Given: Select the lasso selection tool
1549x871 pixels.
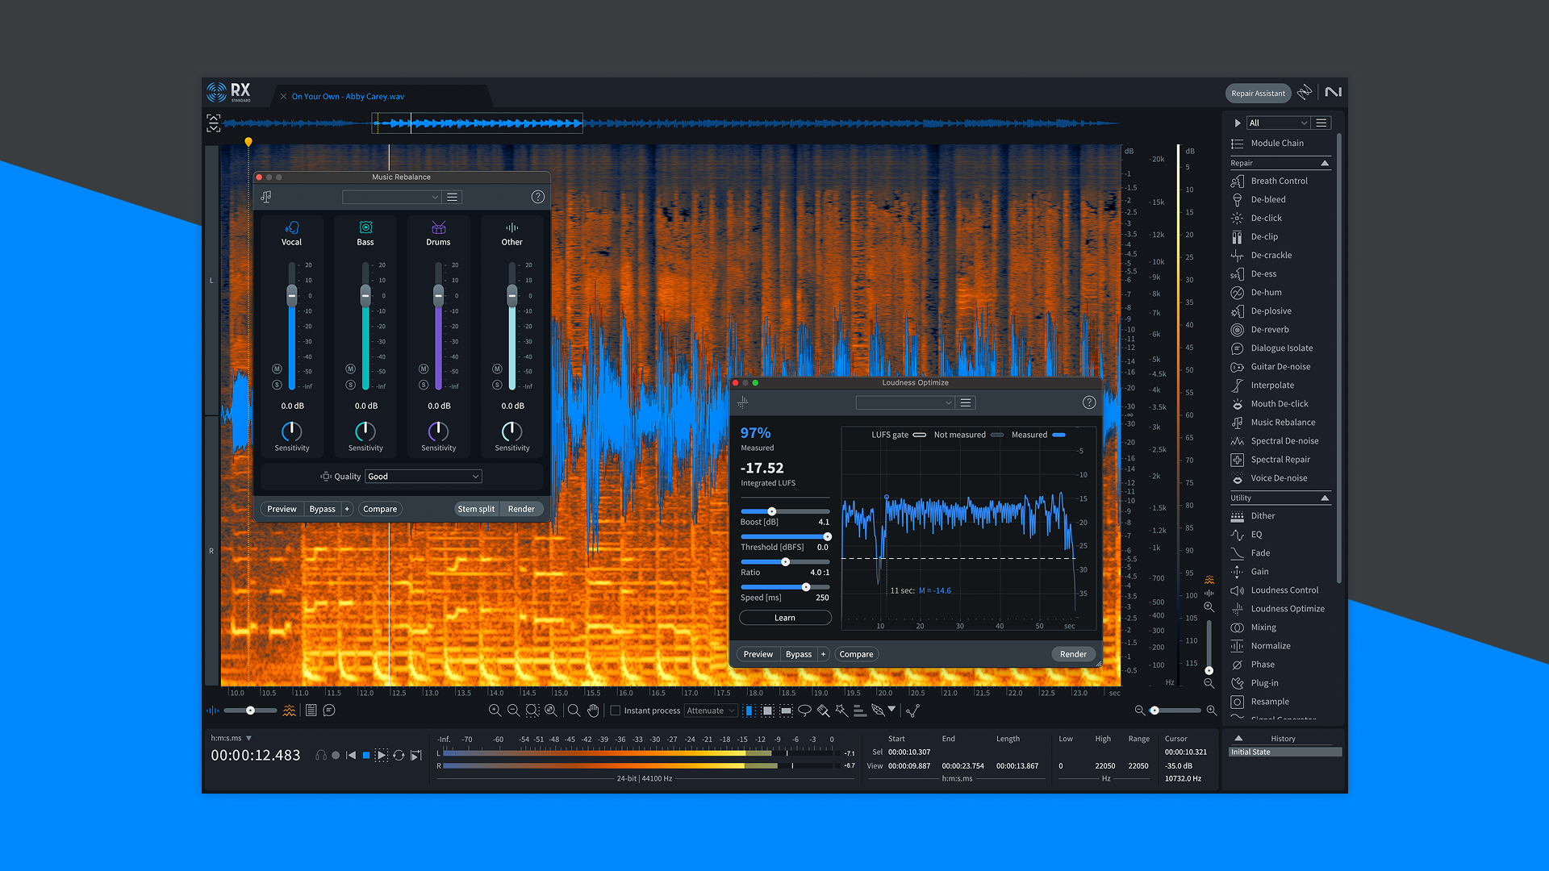Looking at the screenshot, I should [804, 711].
